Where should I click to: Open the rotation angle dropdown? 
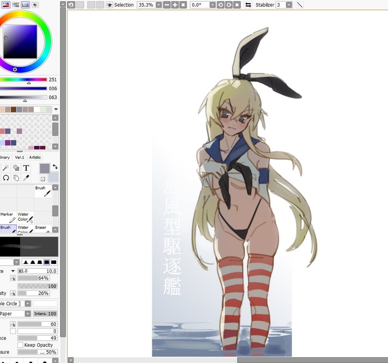point(212,5)
